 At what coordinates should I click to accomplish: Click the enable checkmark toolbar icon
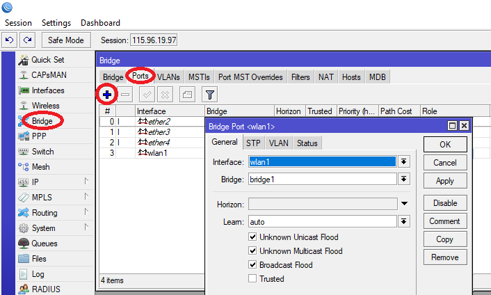147,94
